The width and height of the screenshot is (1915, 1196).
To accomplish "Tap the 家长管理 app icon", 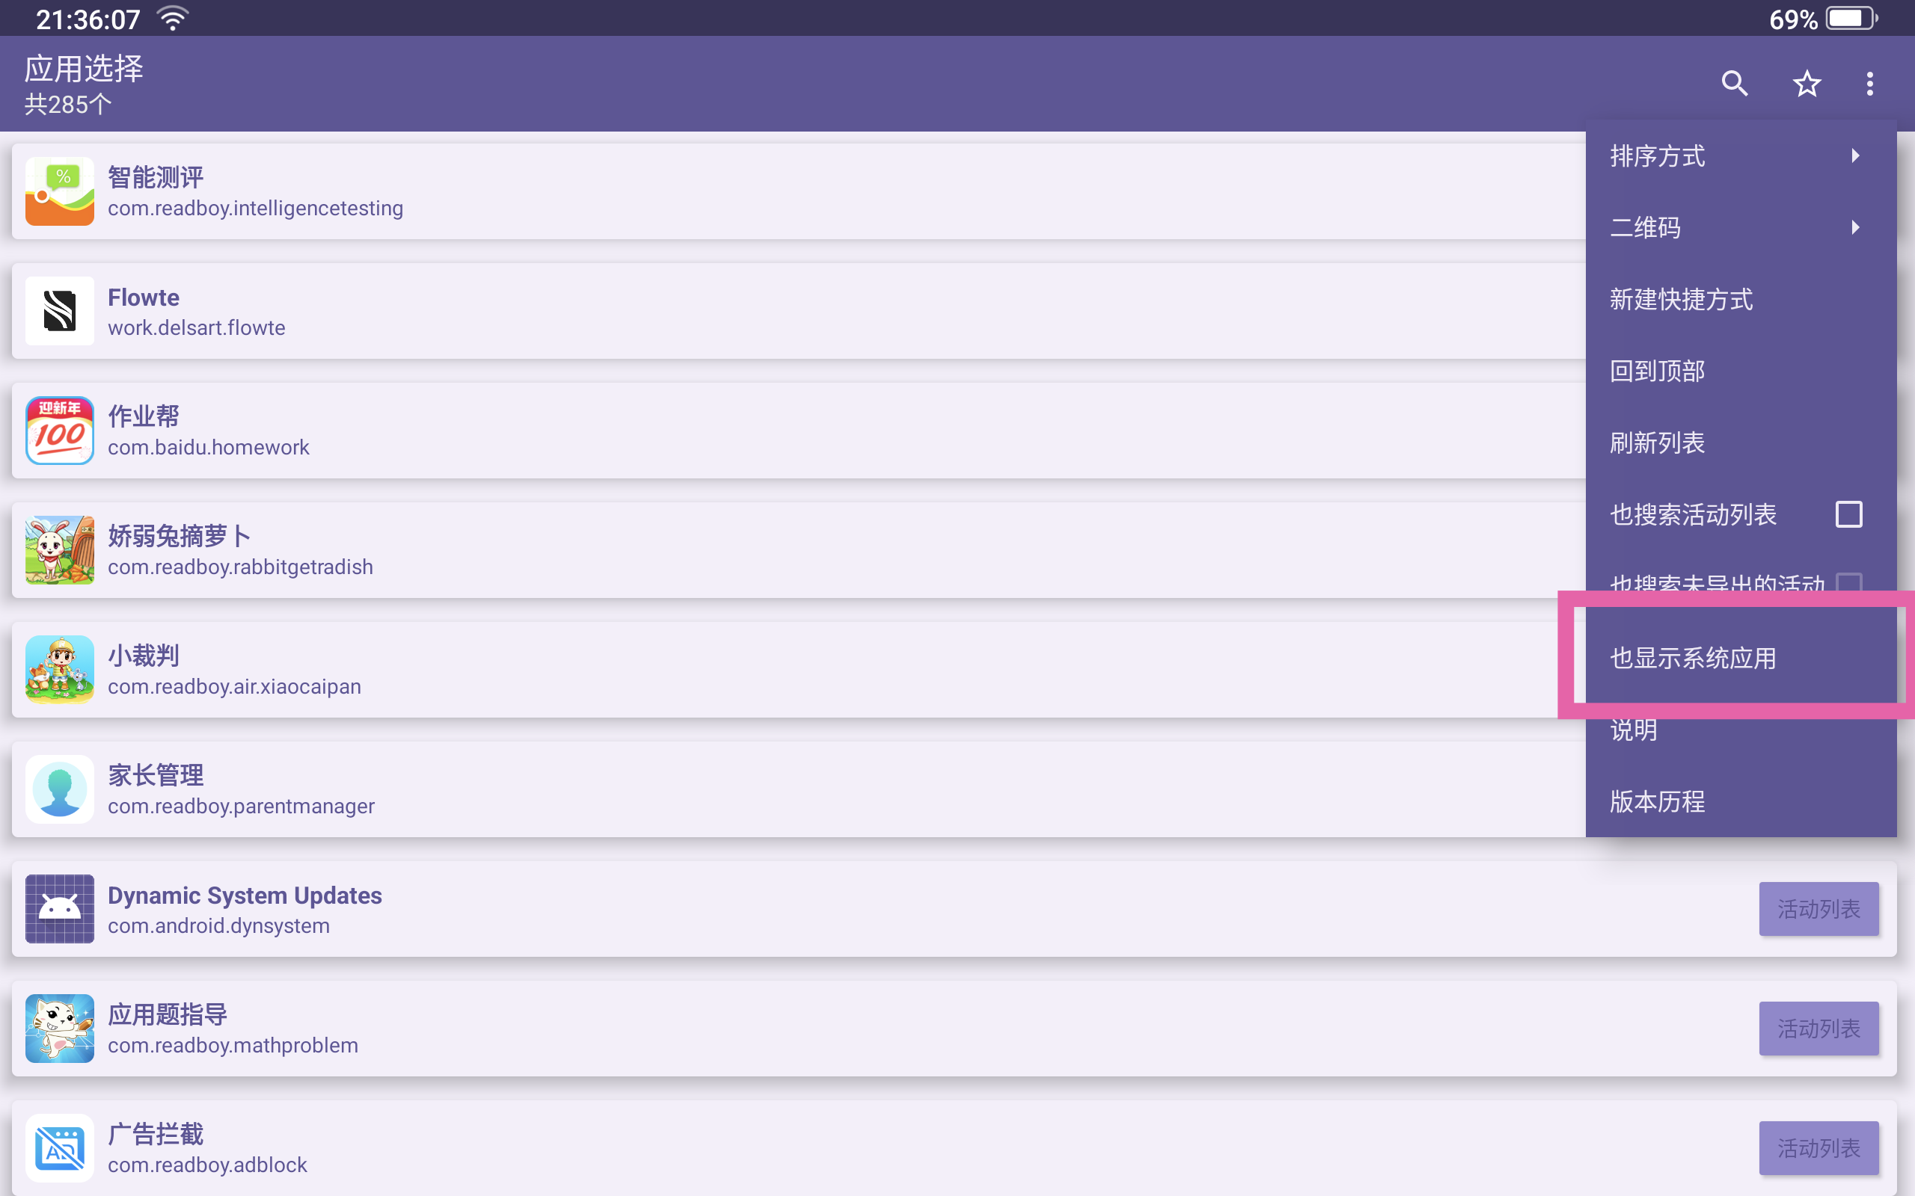I will [59, 789].
